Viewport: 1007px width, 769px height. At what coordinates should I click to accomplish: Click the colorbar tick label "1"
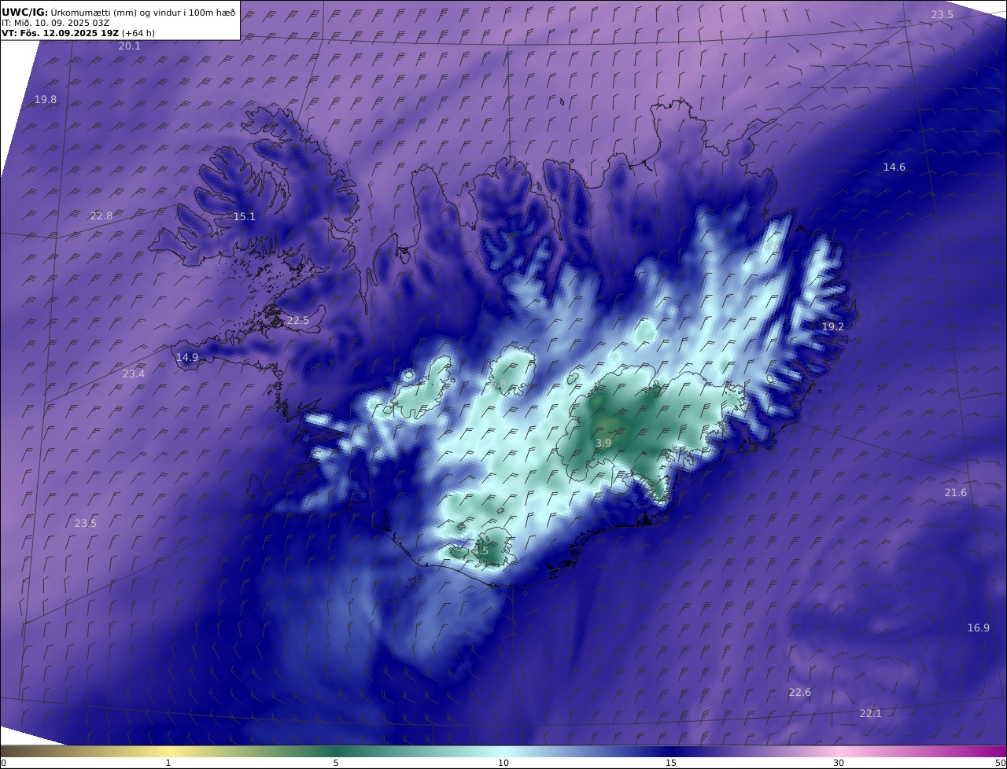click(168, 763)
